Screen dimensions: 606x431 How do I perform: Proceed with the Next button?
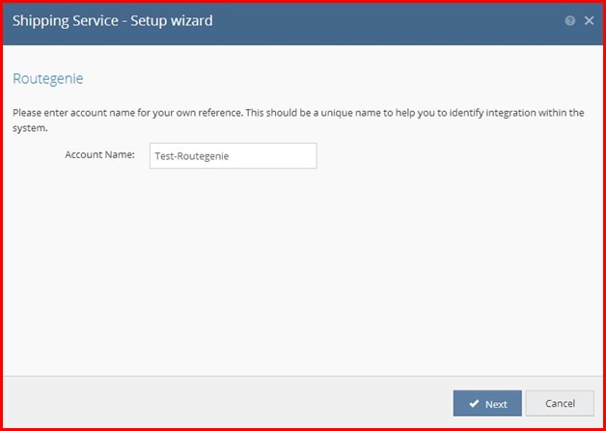pyautogui.click(x=487, y=404)
